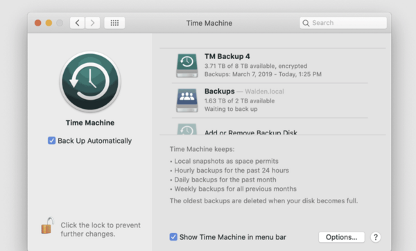Select the TM Backup 4 list row
The height and width of the screenshot is (251, 416).
pyautogui.click(x=270, y=66)
